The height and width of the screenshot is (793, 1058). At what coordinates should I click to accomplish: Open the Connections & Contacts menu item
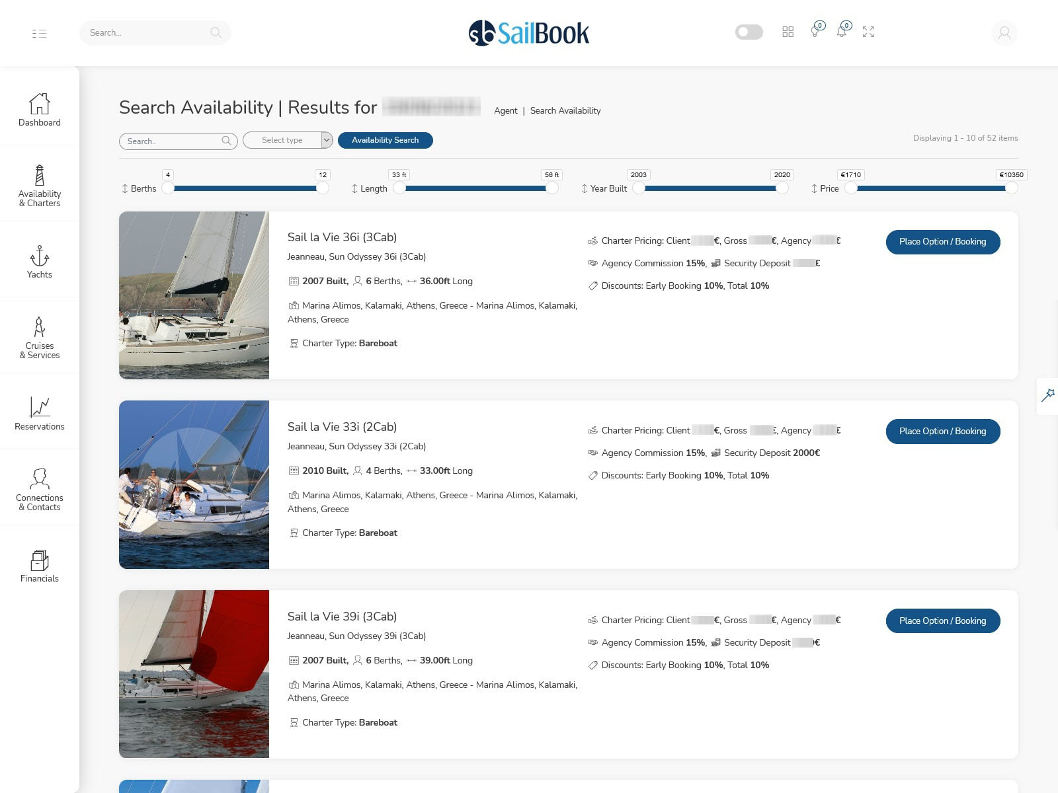pyautogui.click(x=40, y=489)
